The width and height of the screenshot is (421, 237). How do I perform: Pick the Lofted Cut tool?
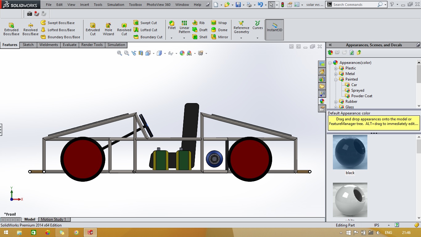coord(145,30)
